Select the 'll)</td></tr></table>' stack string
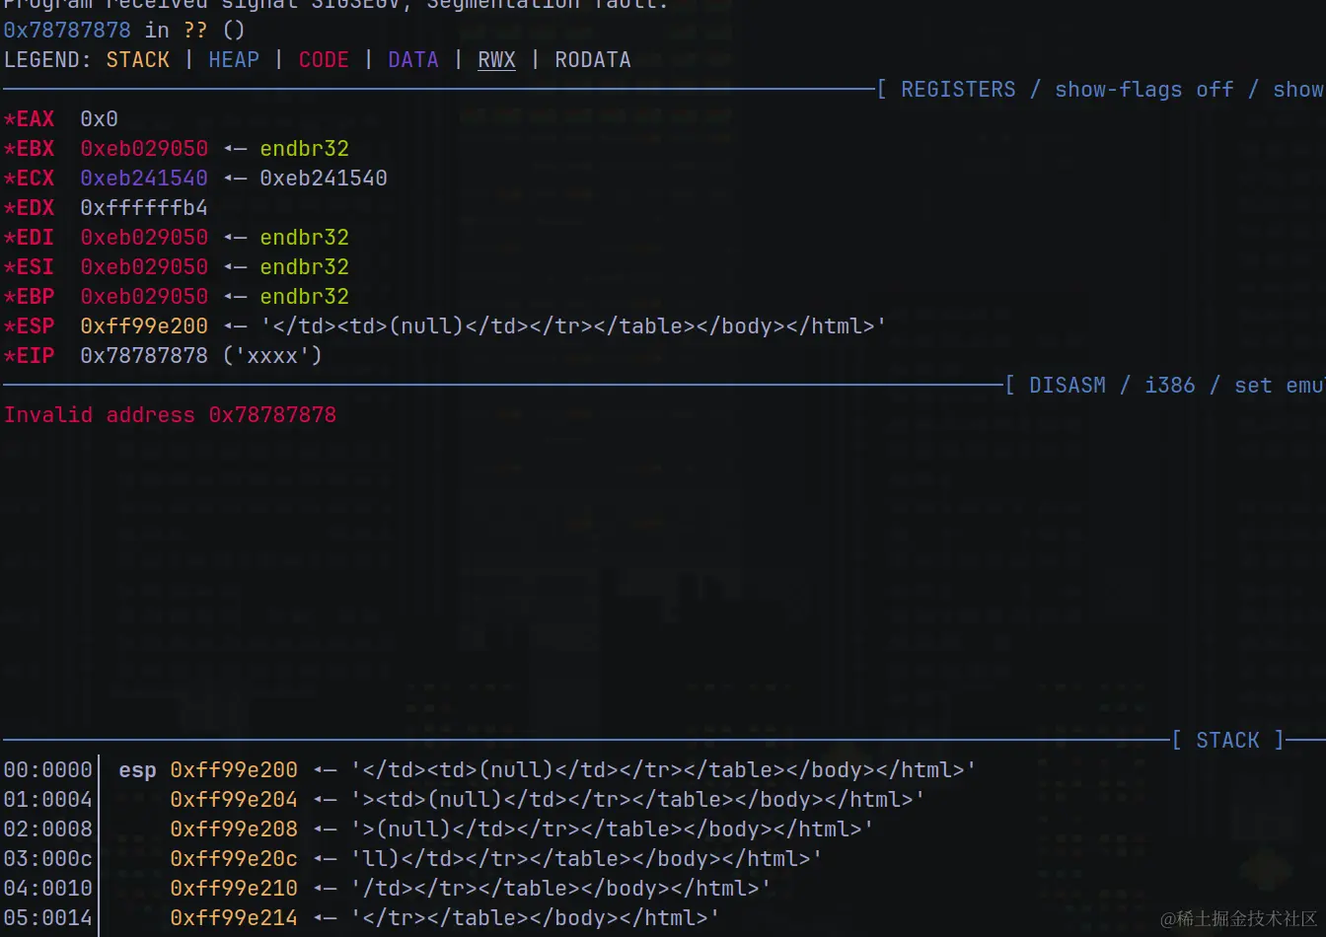 (586, 859)
